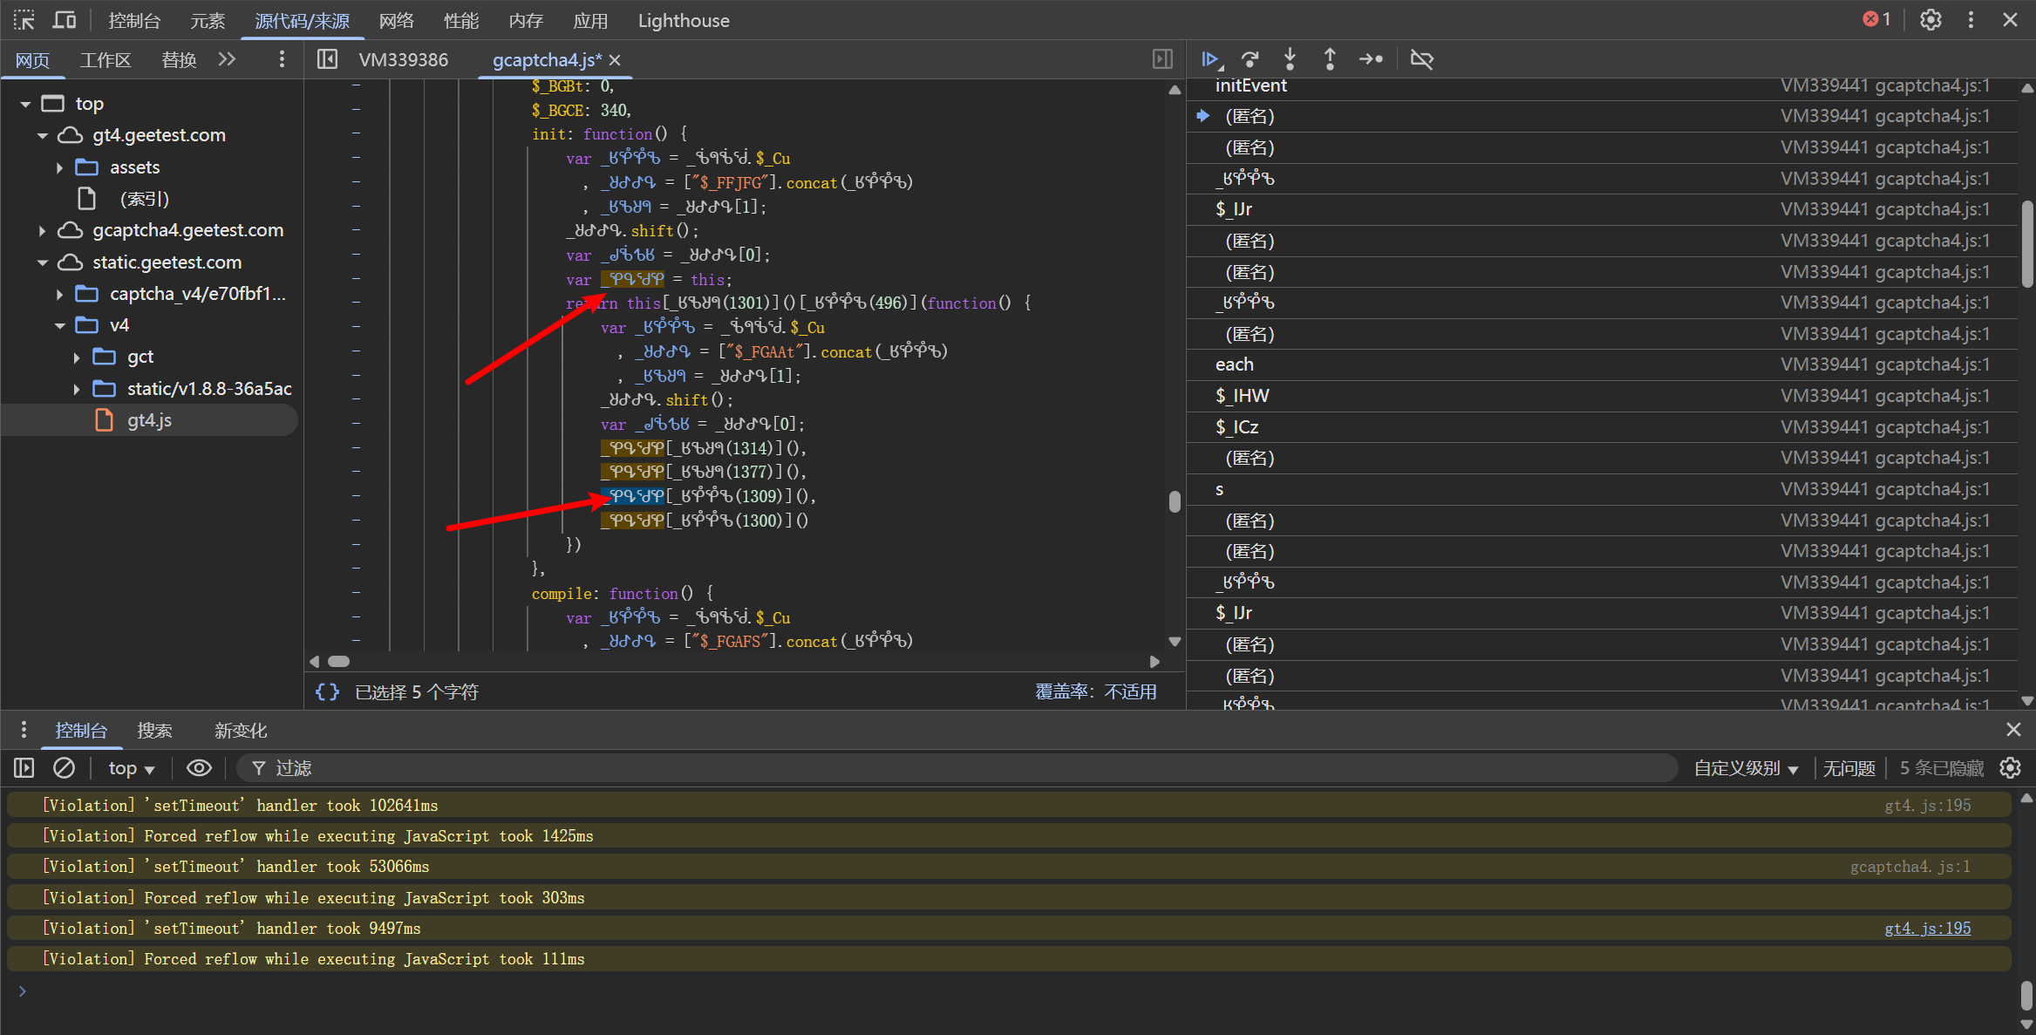Viewport: 2036px width, 1035px height.
Task: Toggle the debugger sidebar icon
Action: pos(1162,59)
